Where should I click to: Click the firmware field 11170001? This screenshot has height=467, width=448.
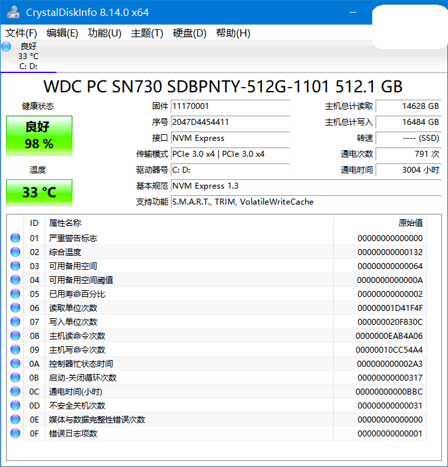pos(231,106)
